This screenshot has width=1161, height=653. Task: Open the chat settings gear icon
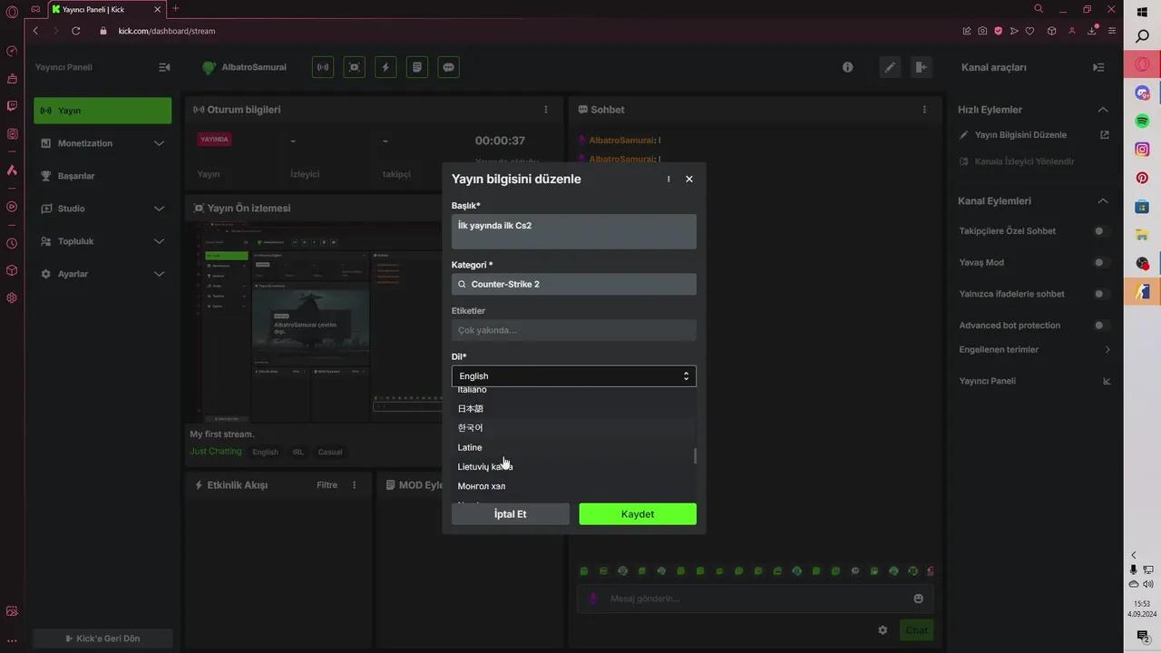coord(883,630)
